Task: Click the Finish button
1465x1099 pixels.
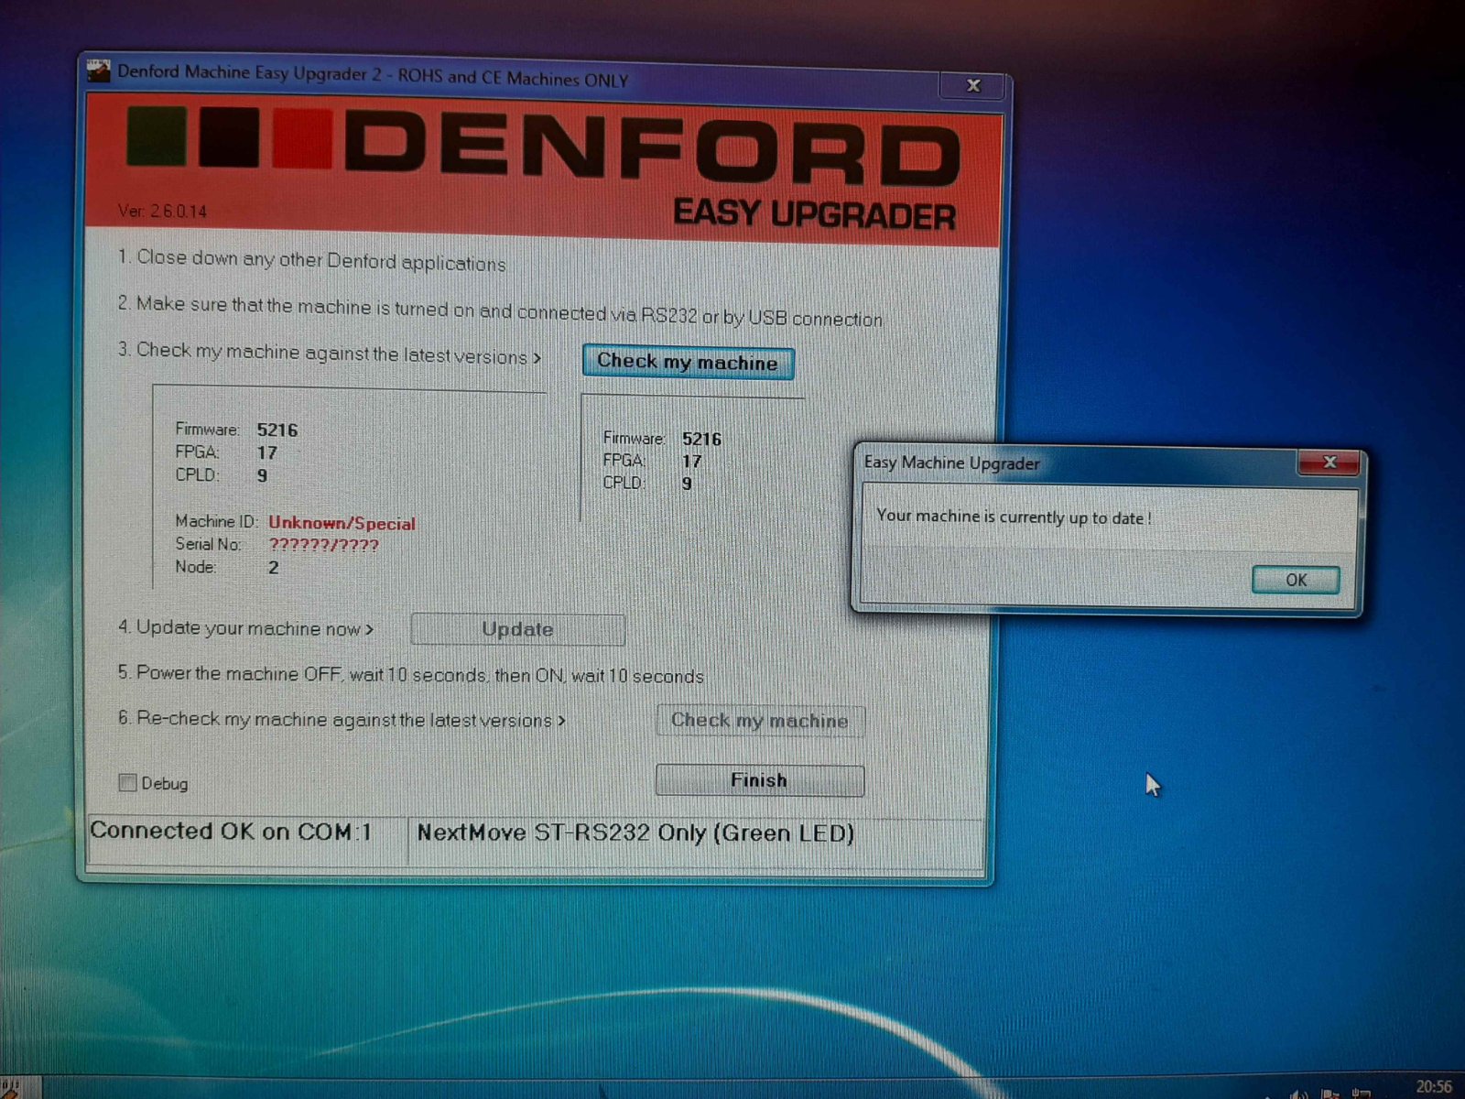Action: coord(759,780)
